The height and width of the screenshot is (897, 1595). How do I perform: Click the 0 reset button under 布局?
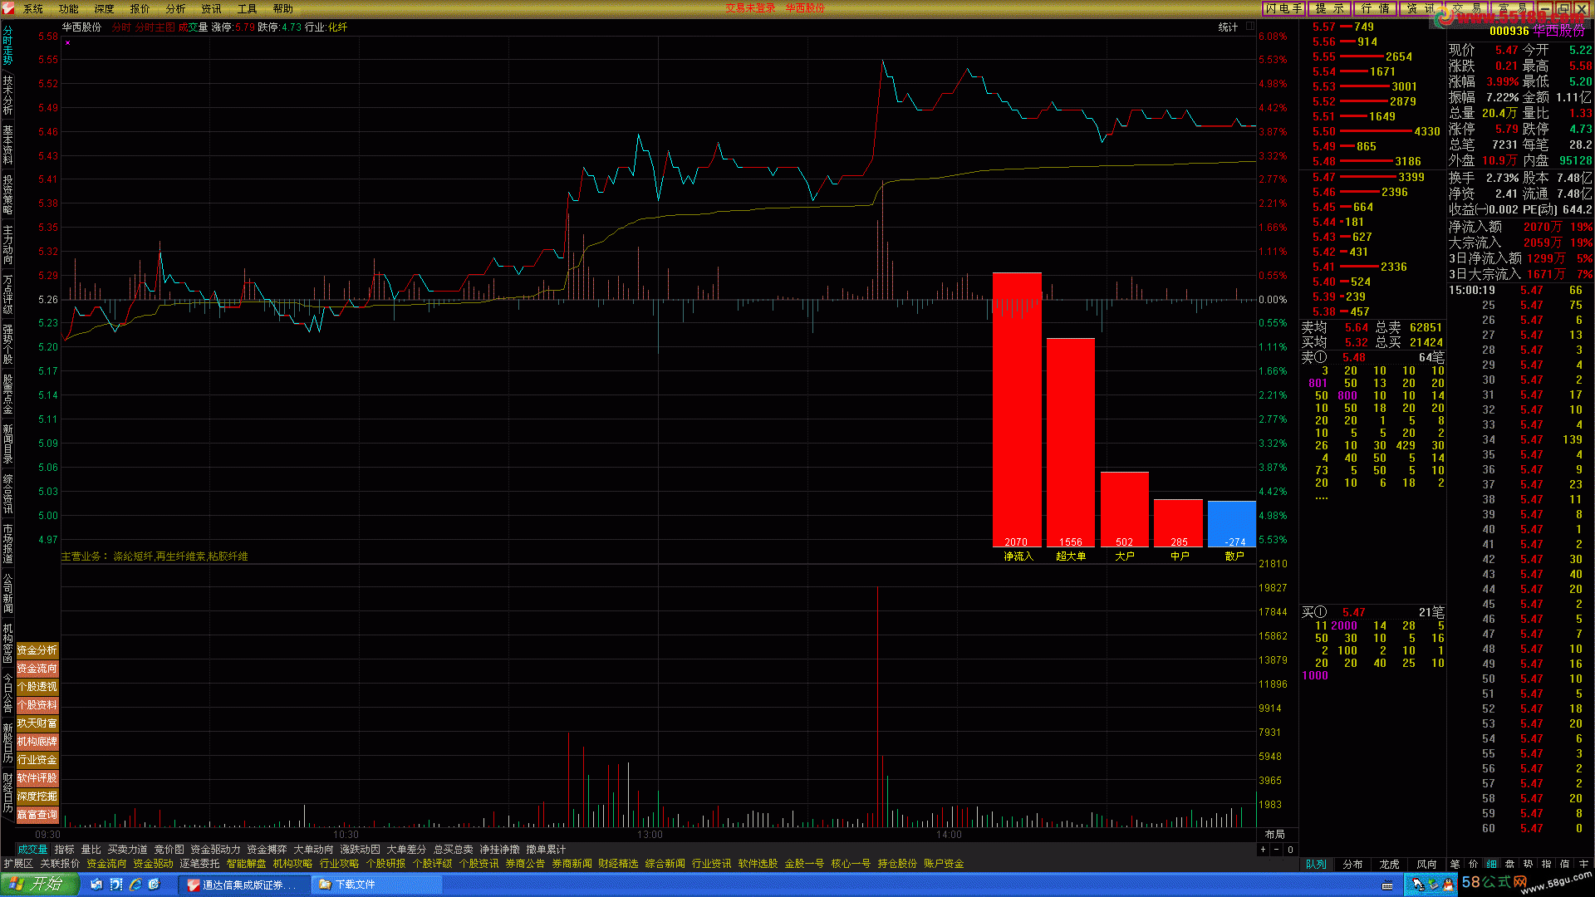1290,850
